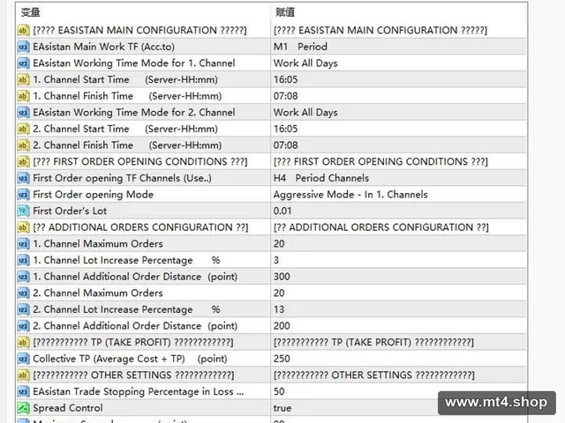Screen dimensions: 565x423
Task: Click integer icon beside EAsistan Main Work TF
Action: click(x=23, y=47)
